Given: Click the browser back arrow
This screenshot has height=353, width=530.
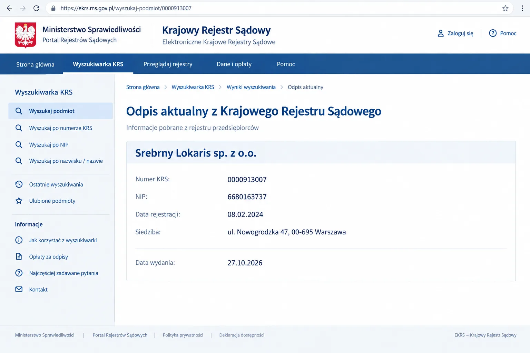Looking at the screenshot, I should [x=9, y=8].
